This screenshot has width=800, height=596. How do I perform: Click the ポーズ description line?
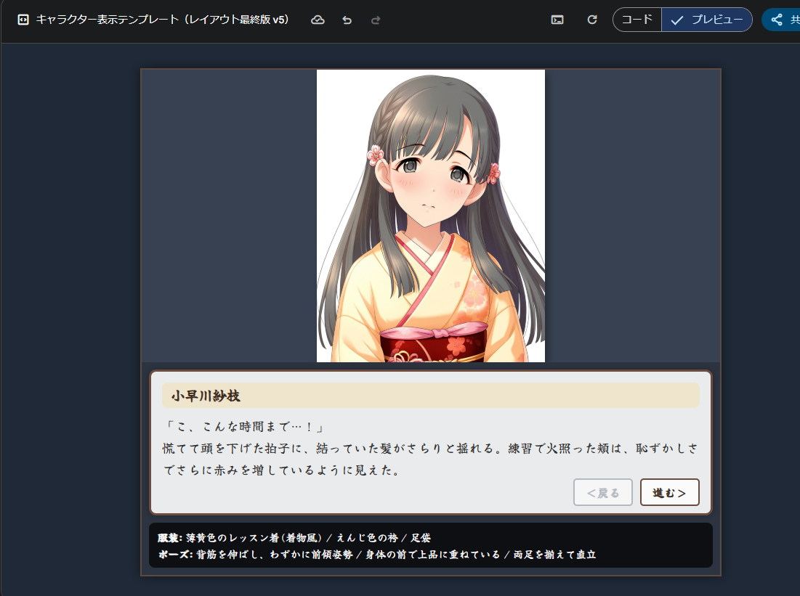[377, 555]
